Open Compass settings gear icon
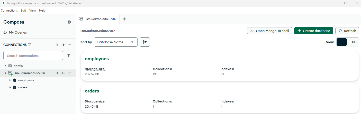Viewport: 361px width, 114px height. pyautogui.click(x=69, y=22)
